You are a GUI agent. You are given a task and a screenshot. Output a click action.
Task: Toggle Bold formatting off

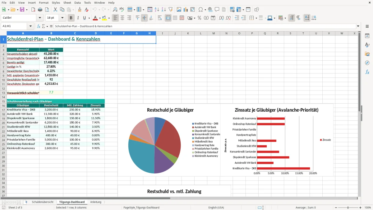coord(71,18)
